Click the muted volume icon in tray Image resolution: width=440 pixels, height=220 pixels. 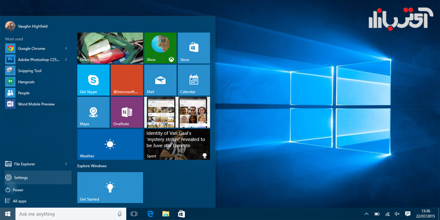click(x=397, y=214)
